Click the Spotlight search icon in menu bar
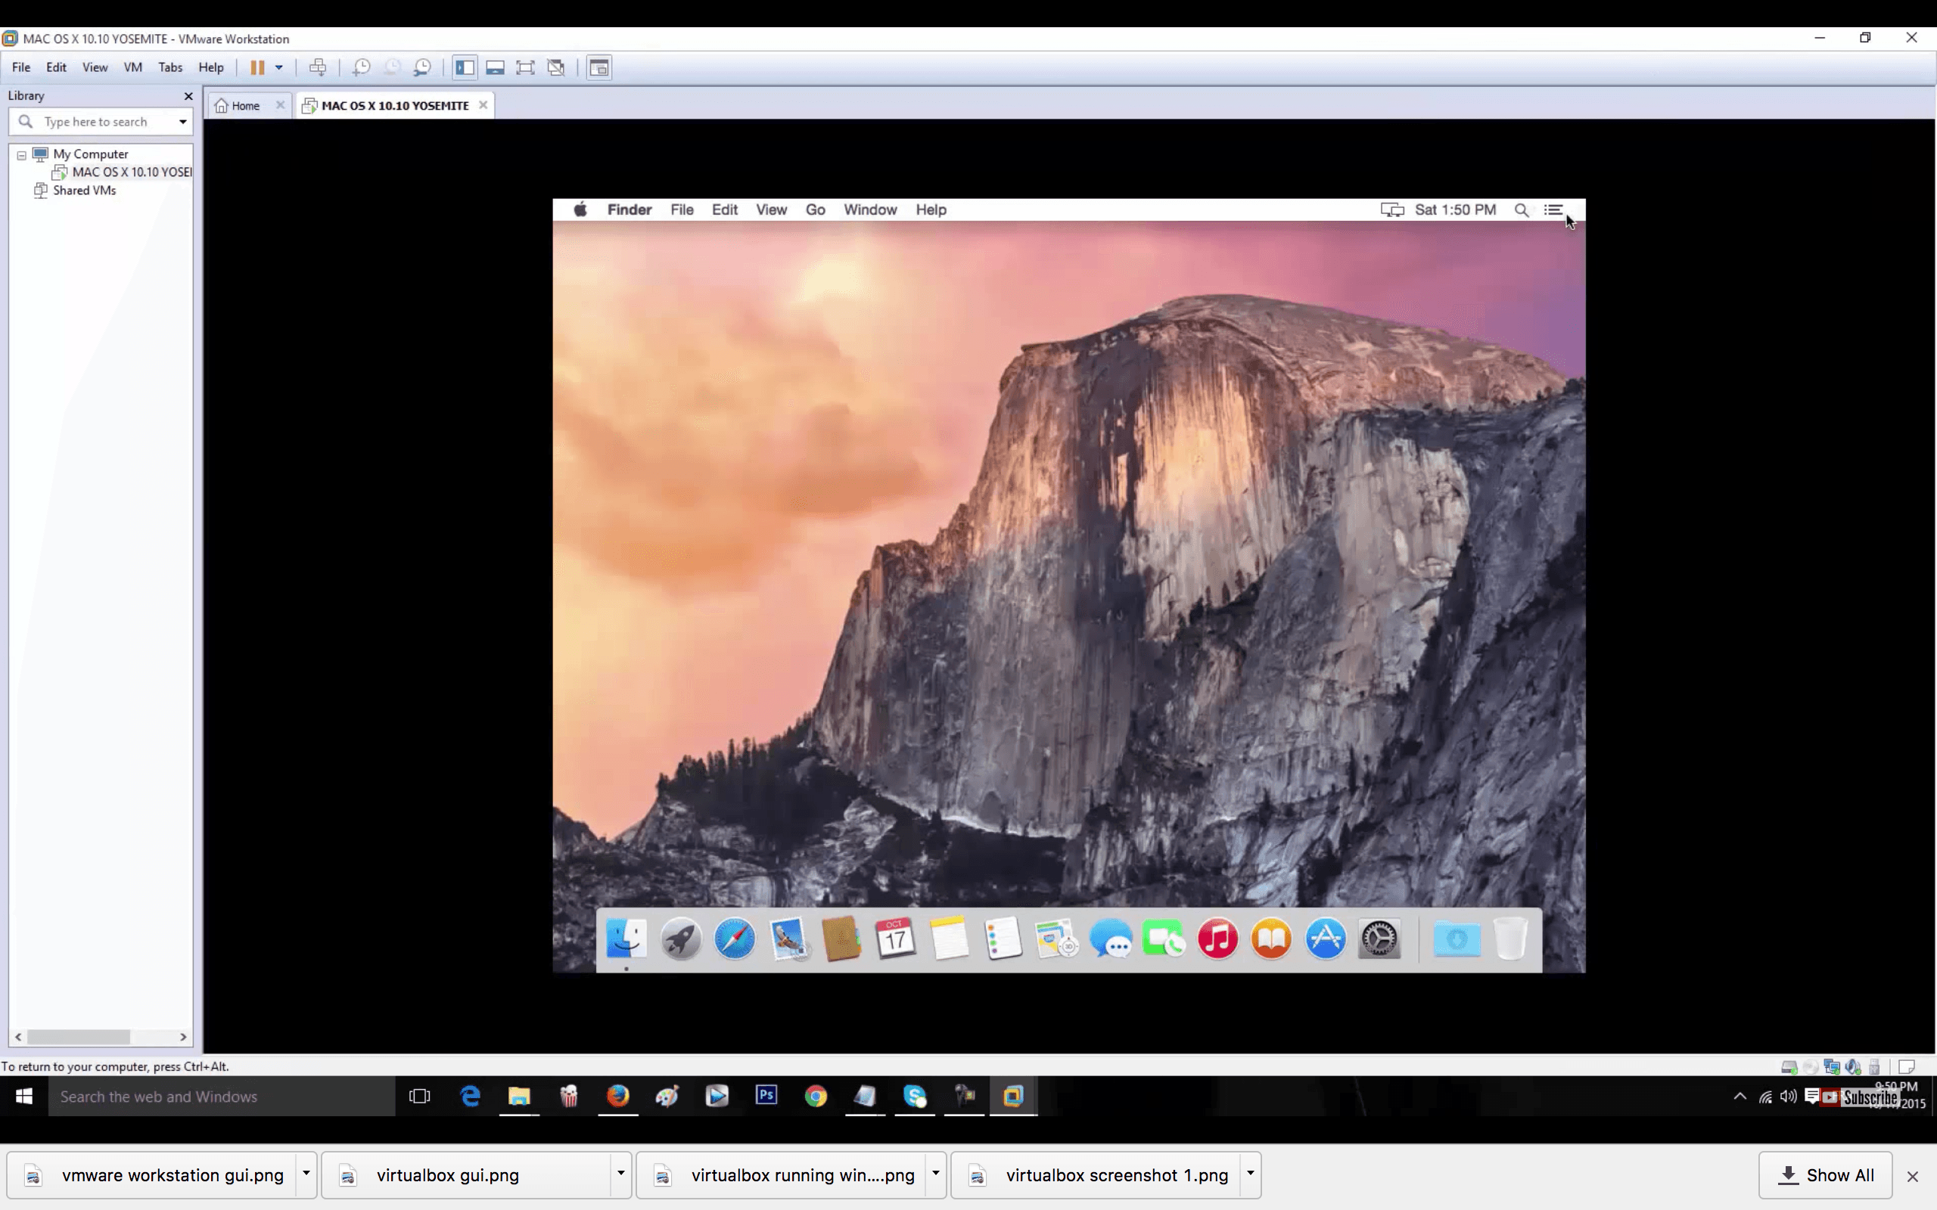The height and width of the screenshot is (1210, 1937). point(1522,209)
